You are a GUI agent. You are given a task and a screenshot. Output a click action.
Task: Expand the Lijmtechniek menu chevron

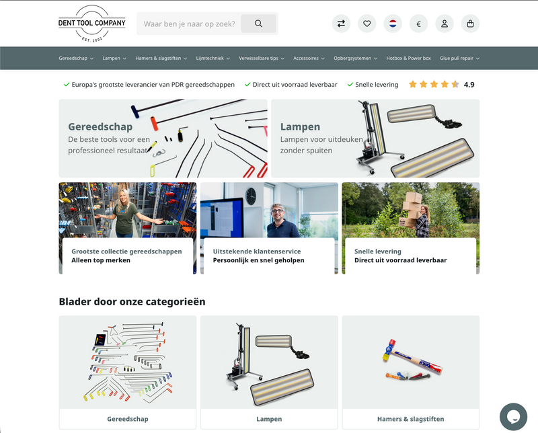(x=228, y=58)
